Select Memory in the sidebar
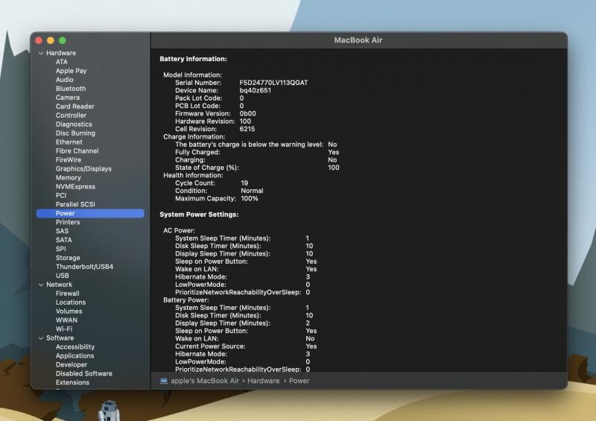Viewport: 596px width, 421px height. pos(68,177)
